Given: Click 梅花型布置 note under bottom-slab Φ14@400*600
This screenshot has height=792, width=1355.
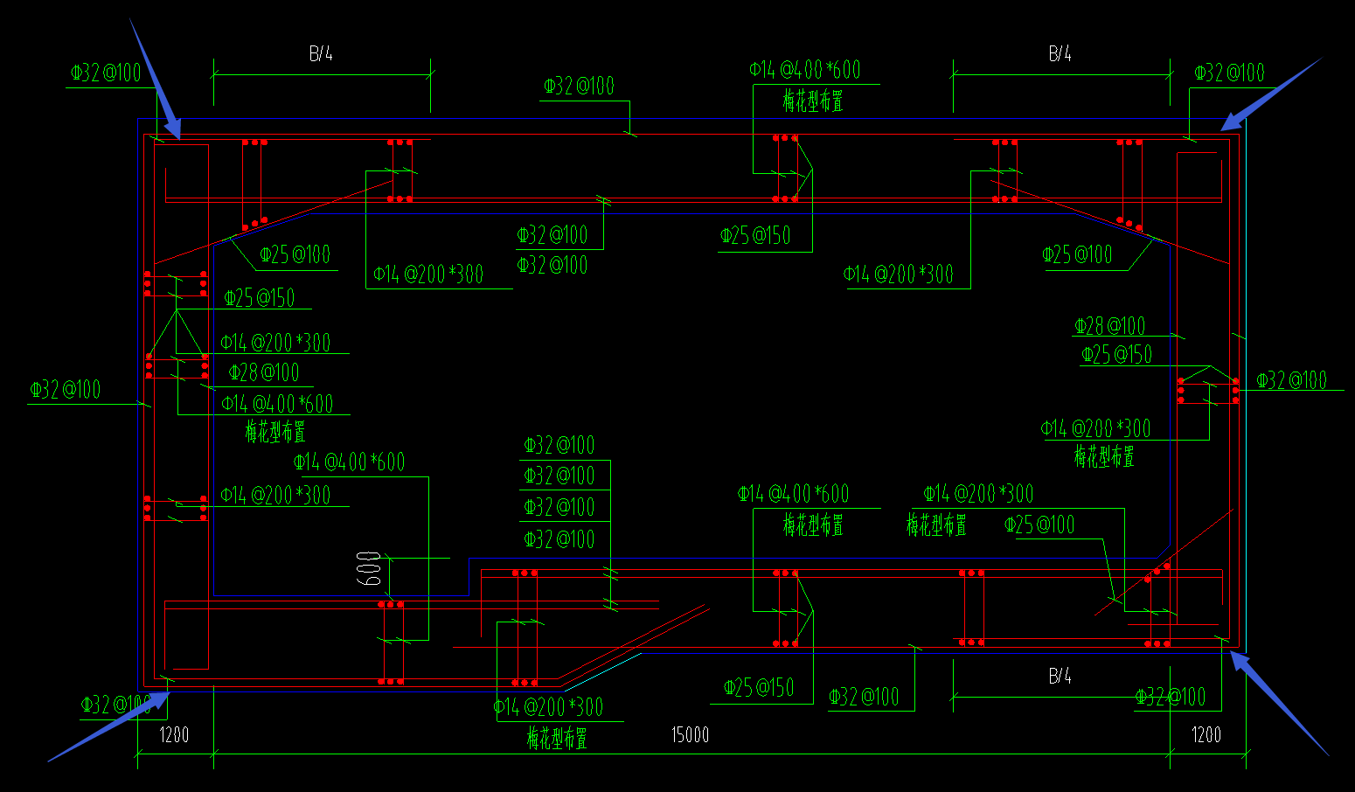Looking at the screenshot, I should [813, 525].
